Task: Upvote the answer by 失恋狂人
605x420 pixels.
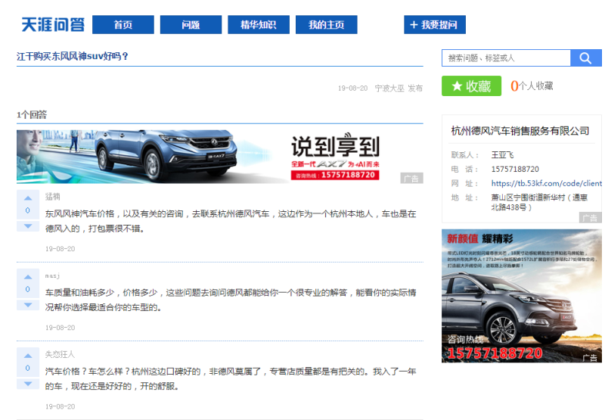Action: pos(28,356)
